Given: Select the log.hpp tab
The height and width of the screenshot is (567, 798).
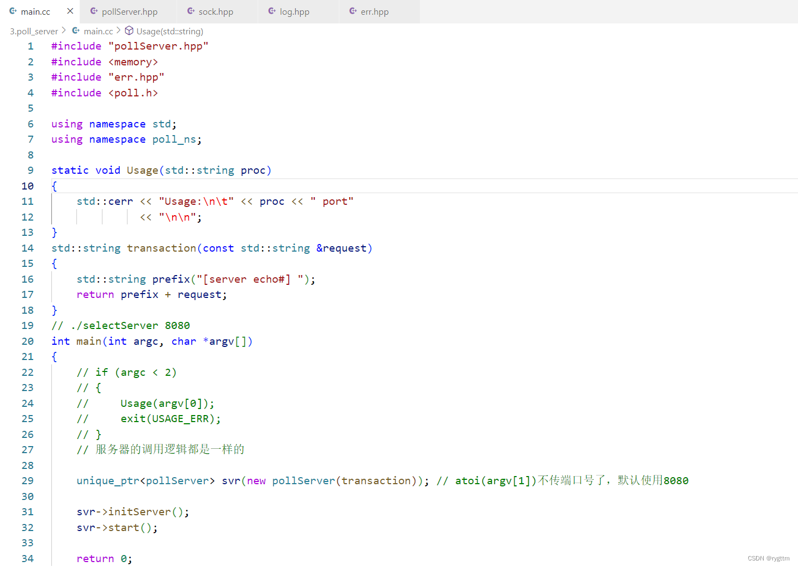Looking at the screenshot, I should pos(294,11).
